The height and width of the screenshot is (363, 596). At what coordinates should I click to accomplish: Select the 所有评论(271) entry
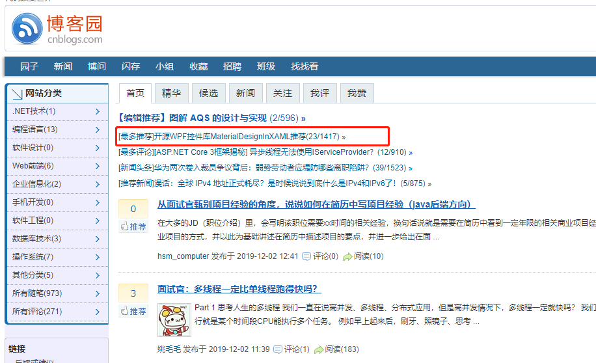(x=37, y=312)
